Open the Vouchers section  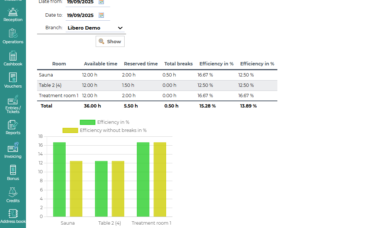[13, 81]
